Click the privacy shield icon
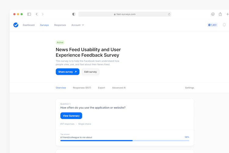The height and width of the screenshot is (153, 229). tap(74, 14)
